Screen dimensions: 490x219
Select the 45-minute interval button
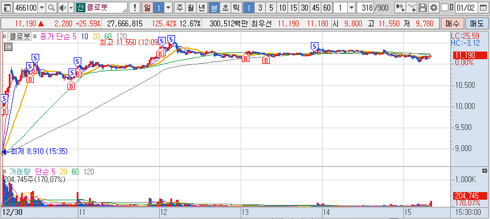tap(316, 8)
